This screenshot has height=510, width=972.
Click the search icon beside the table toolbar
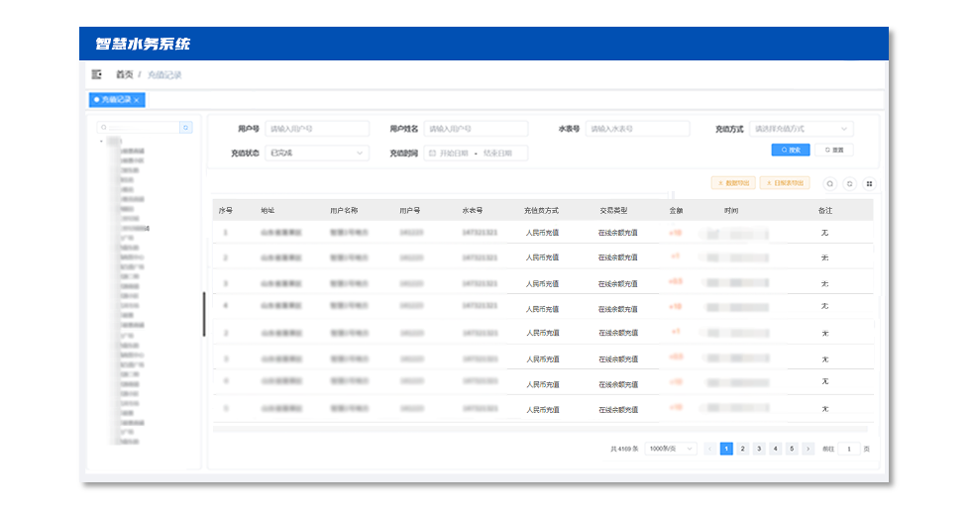click(x=829, y=183)
